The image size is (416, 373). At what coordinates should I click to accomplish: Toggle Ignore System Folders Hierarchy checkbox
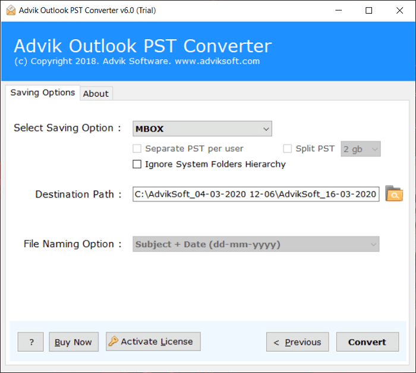click(x=137, y=164)
